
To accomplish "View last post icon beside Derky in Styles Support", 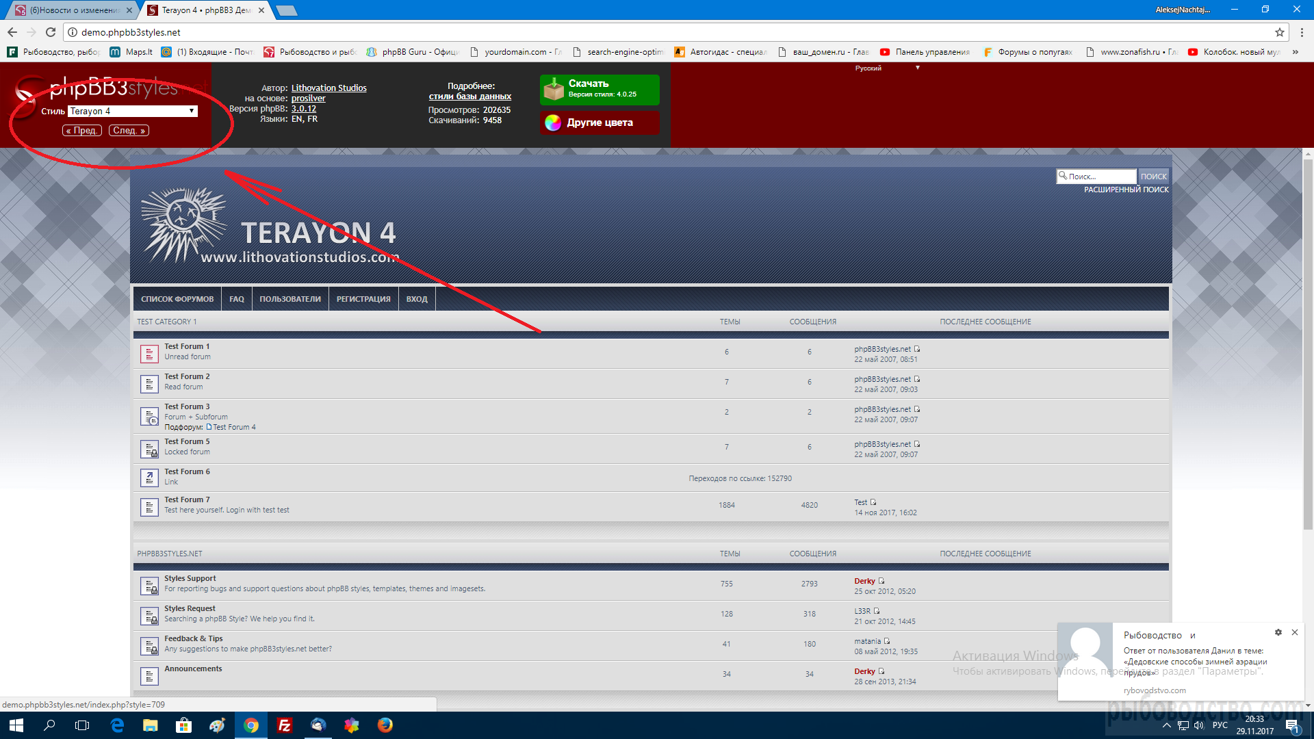I will [881, 581].
